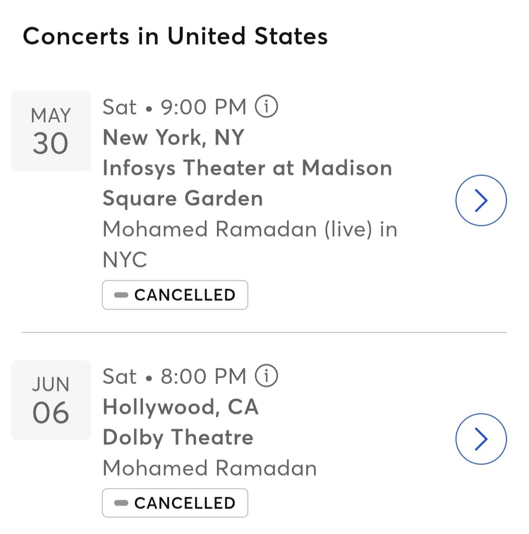Click the Dolby Theatre event CANCELLED badge
The image size is (529, 534).
[x=175, y=503]
